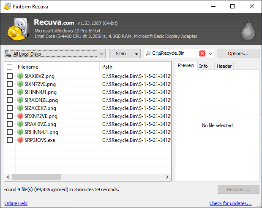This screenshot has width=262, height=208.
Task: Switch to the Preview tab
Action: (186, 65)
